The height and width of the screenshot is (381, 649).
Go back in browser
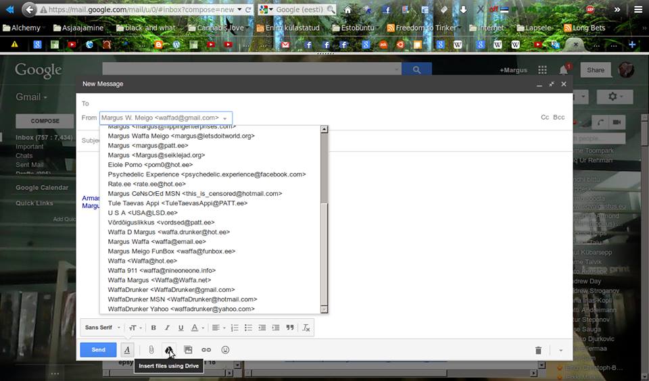pyautogui.click(x=28, y=9)
